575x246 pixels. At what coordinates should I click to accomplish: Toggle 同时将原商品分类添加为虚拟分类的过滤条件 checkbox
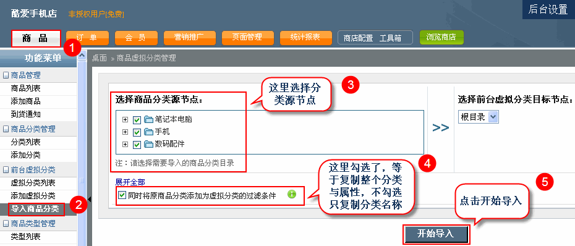pos(122,195)
